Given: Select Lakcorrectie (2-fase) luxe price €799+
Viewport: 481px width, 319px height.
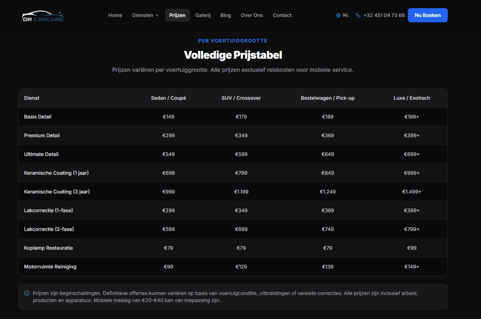Looking at the screenshot, I should pos(412,229).
